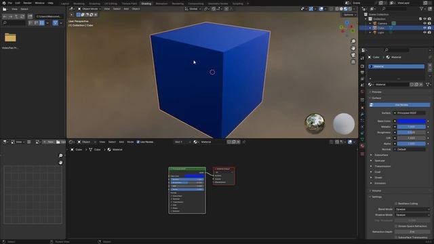Open the File menu
Image resolution: width=434 pixels, height=244 pixels.
pyautogui.click(x=10, y=3)
